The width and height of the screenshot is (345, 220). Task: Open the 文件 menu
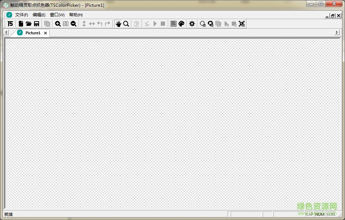coord(21,15)
